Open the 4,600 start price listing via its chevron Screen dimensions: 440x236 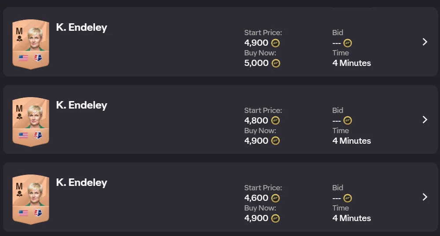click(x=425, y=197)
